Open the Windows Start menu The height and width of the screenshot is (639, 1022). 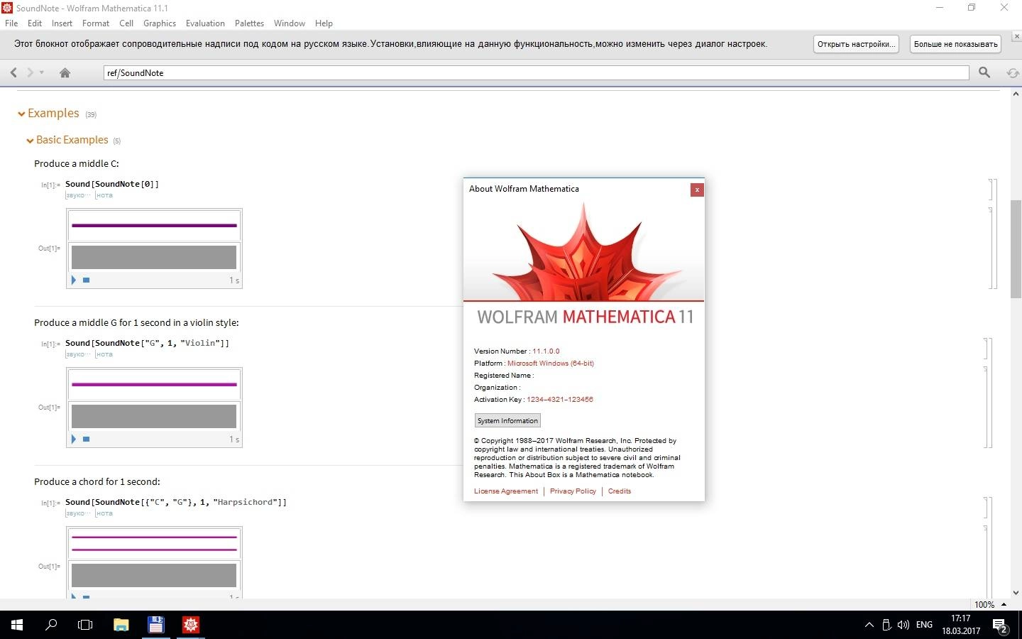click(x=17, y=625)
